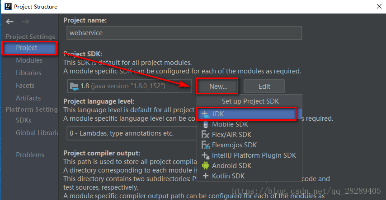Go to Libraries in Project Settings
Image resolution: width=386 pixels, height=200 pixels.
pos(28,73)
